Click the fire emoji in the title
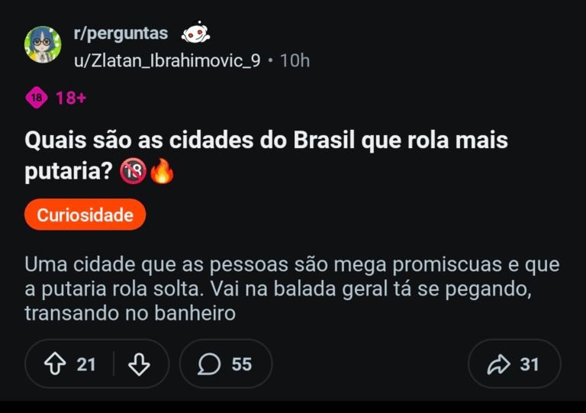The image size is (586, 413). point(162,173)
